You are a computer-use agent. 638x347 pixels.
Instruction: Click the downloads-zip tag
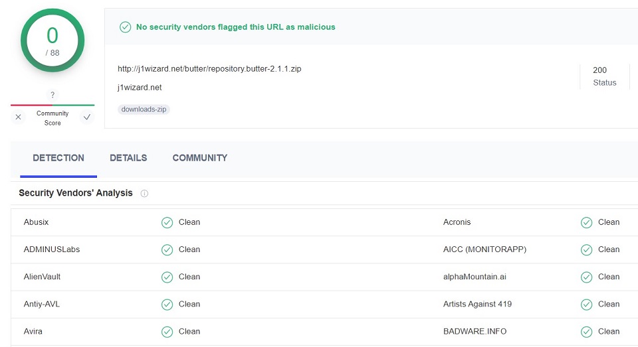[144, 109]
